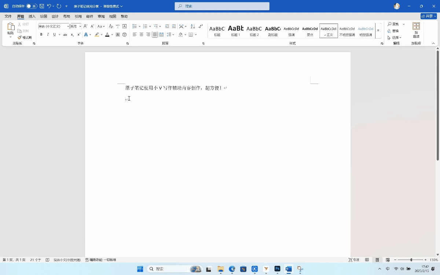Open the add-ins (加载项) panel
The height and width of the screenshot is (275, 440).
[x=416, y=30]
